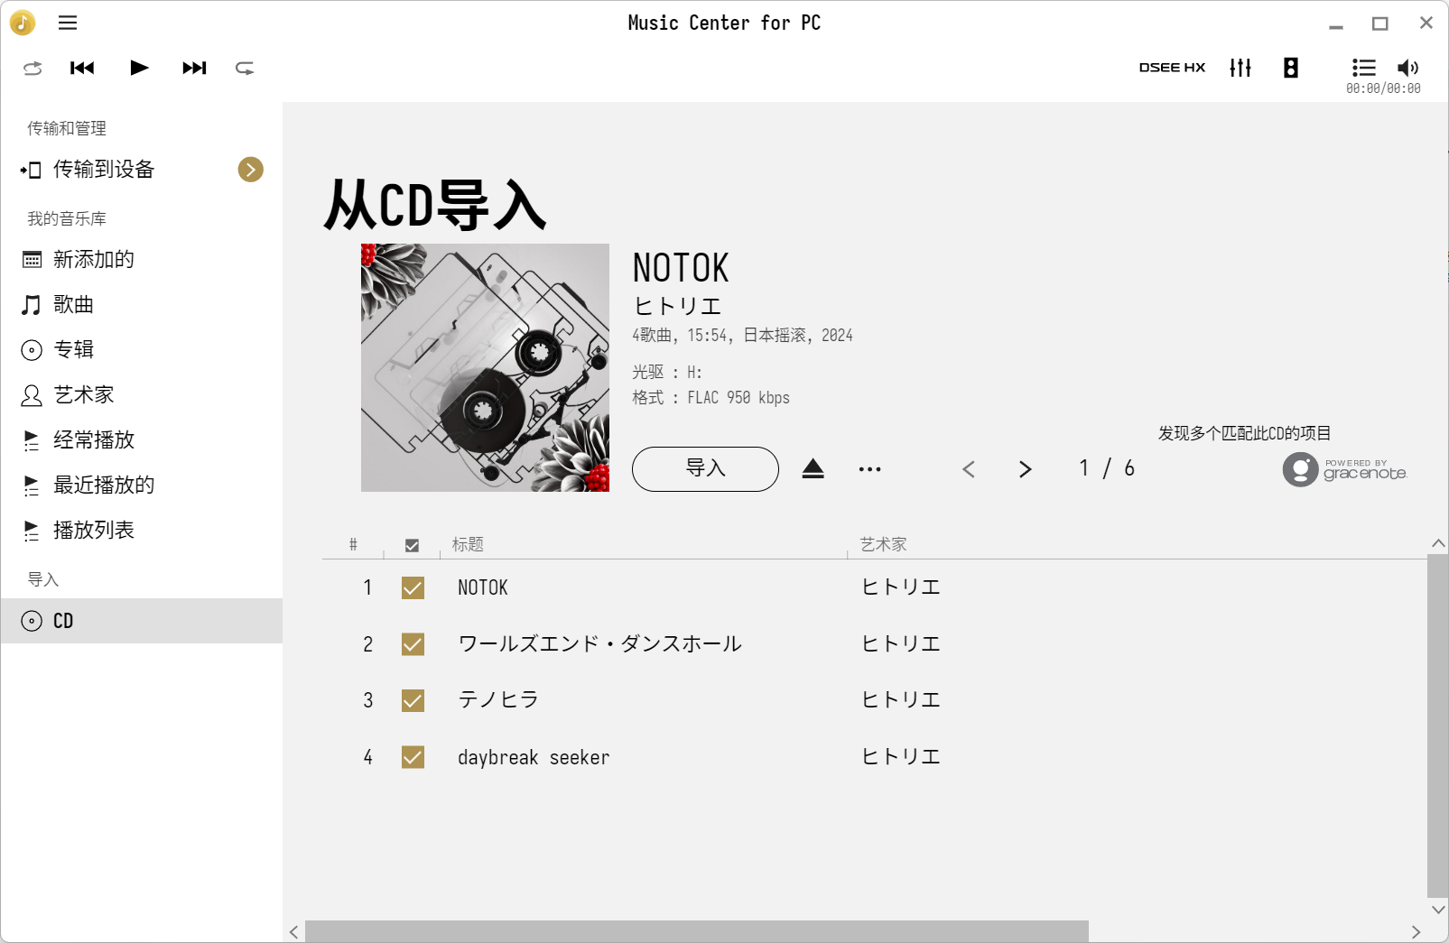1449x943 pixels.
Task: Toggle shuffle playback icon
Action: [x=33, y=68]
